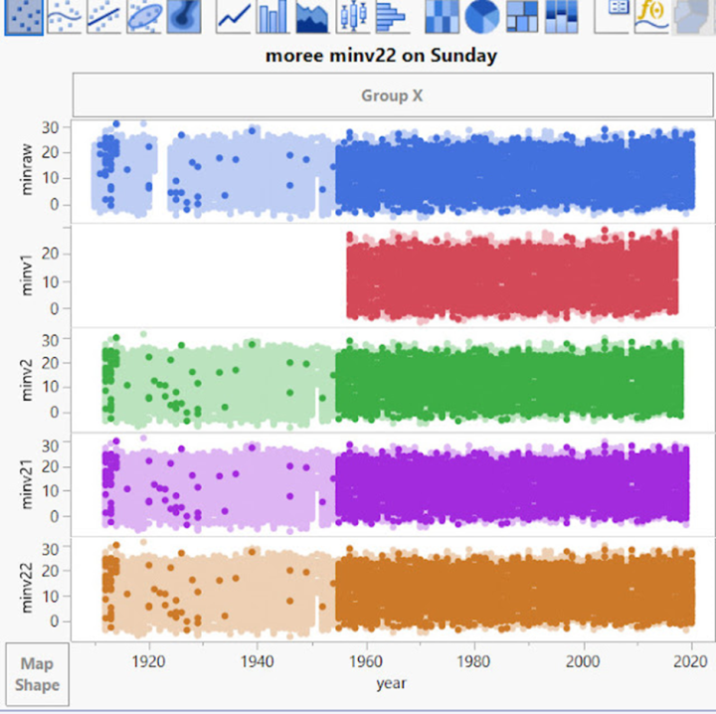Select the Points scatter element icon

[23, 15]
